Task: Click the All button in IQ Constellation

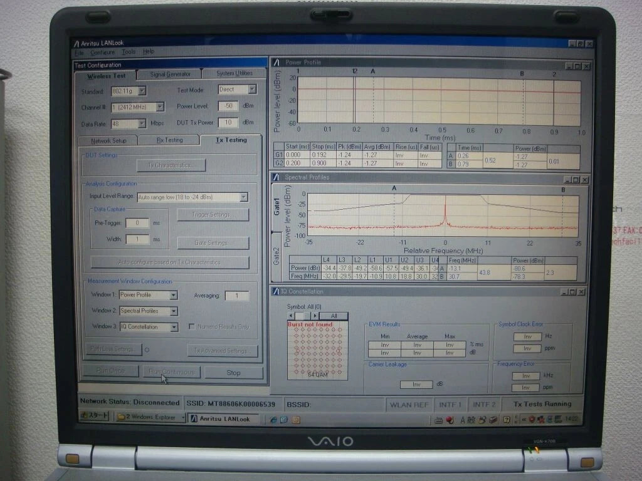Action: pos(334,316)
